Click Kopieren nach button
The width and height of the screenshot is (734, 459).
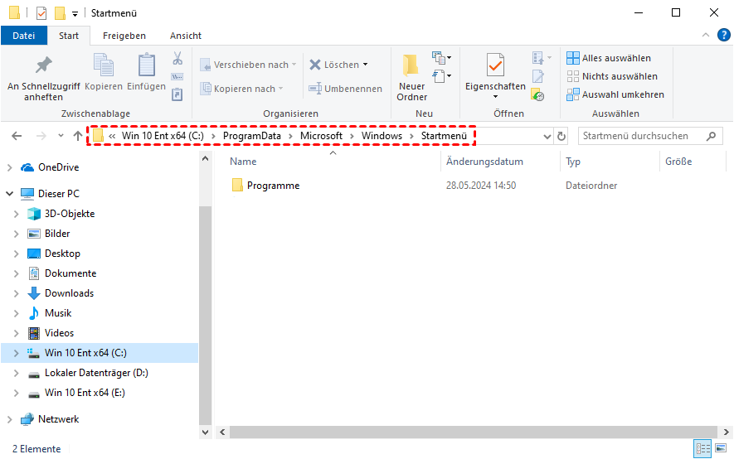pos(242,89)
